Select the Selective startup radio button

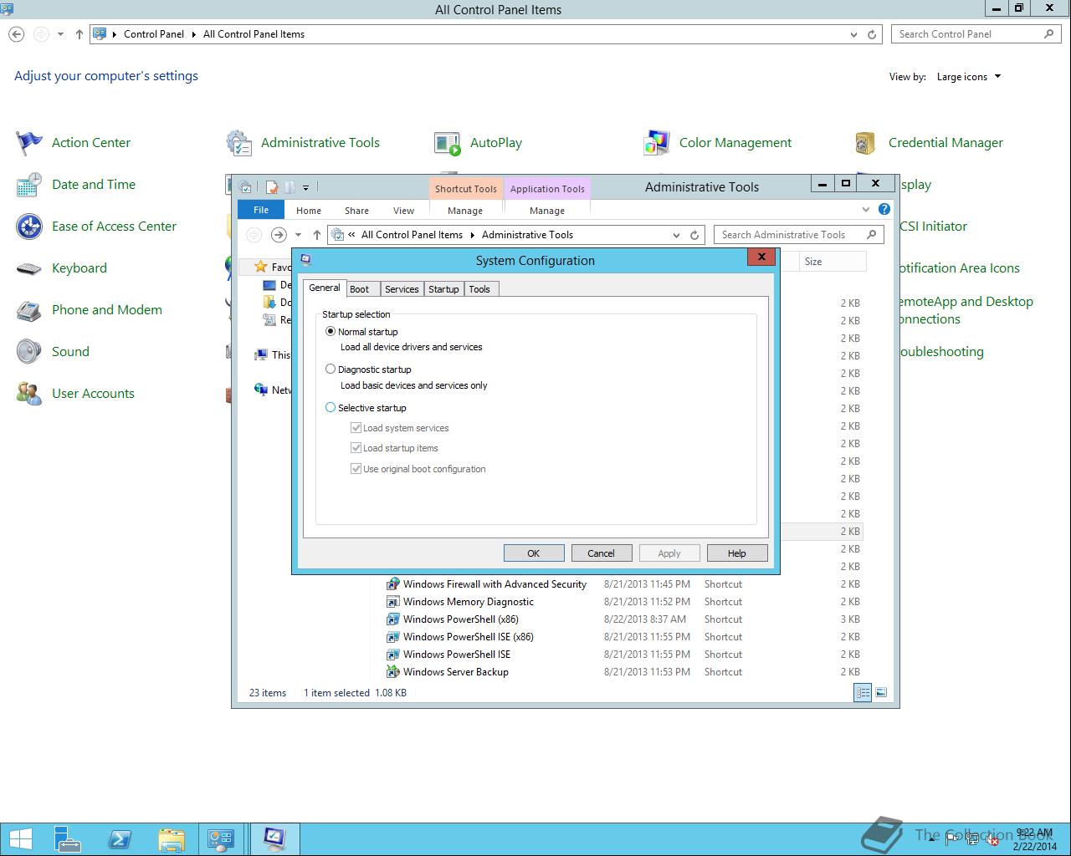click(331, 407)
